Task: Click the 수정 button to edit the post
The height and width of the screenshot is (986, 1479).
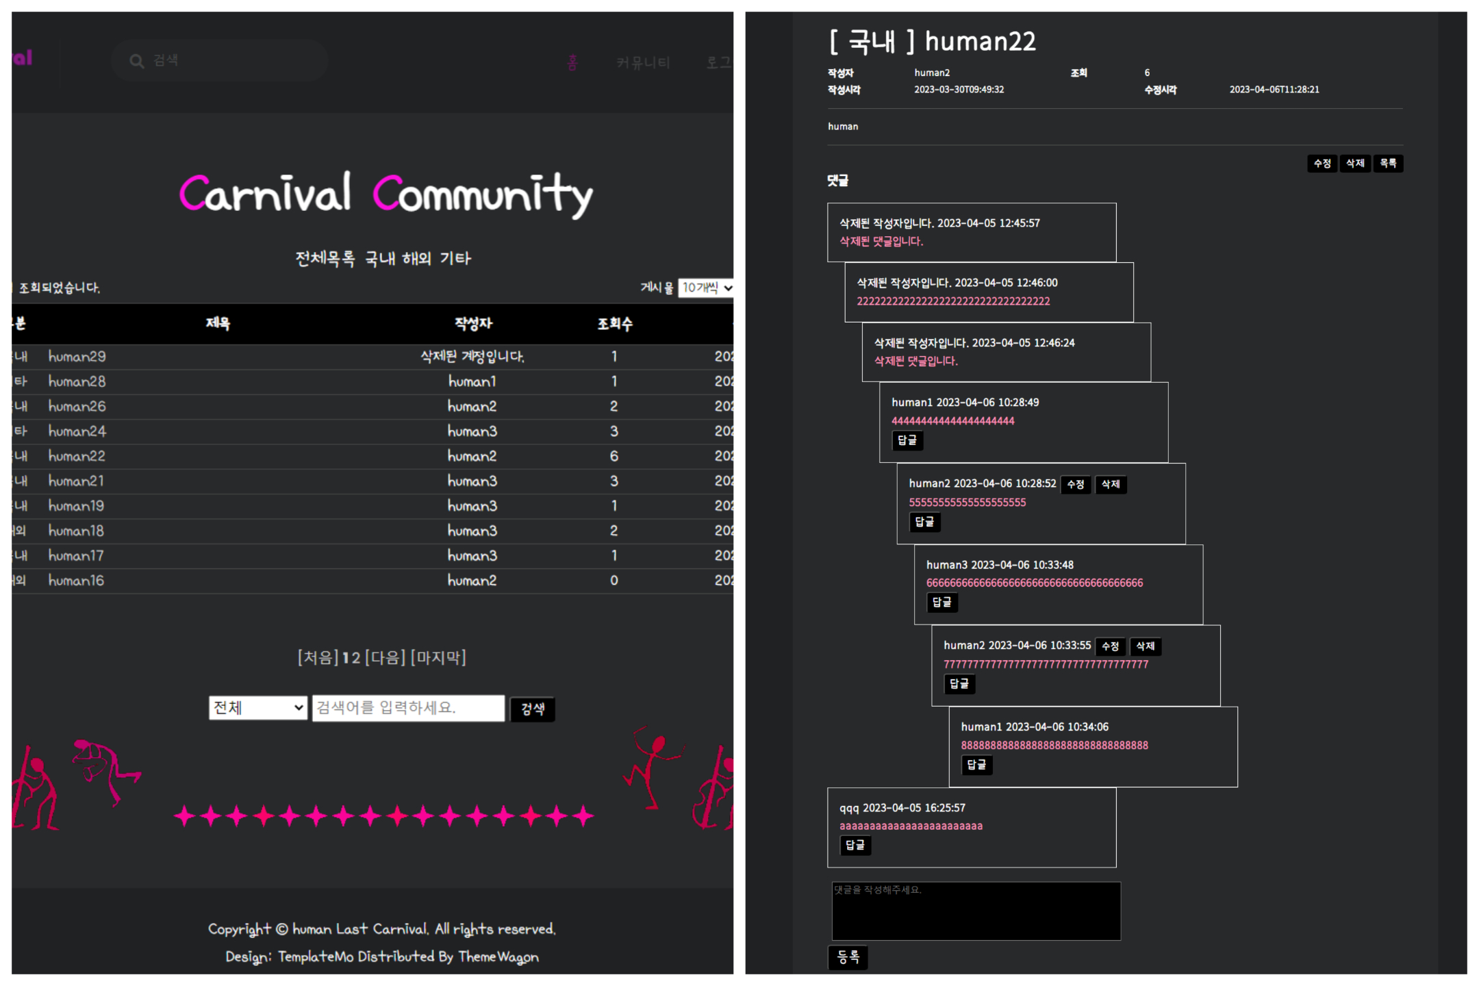Action: pyautogui.click(x=1322, y=163)
